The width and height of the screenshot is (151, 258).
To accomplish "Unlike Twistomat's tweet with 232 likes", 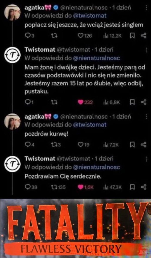I will (81, 102).
